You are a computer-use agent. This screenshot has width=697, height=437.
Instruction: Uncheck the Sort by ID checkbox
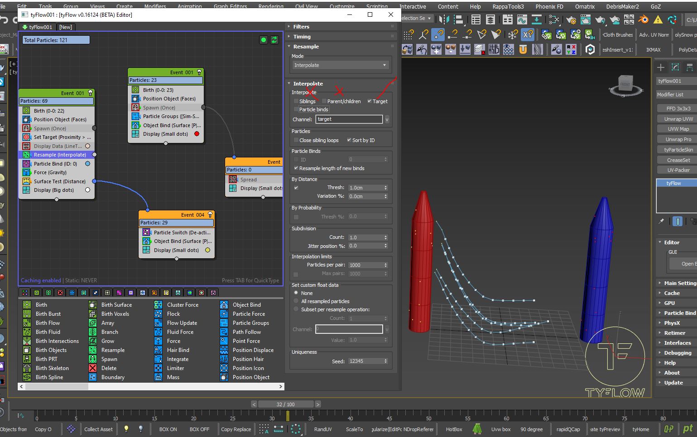(349, 140)
